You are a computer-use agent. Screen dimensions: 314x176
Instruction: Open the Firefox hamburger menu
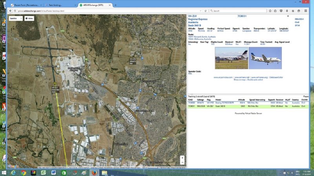(x=306, y=11)
